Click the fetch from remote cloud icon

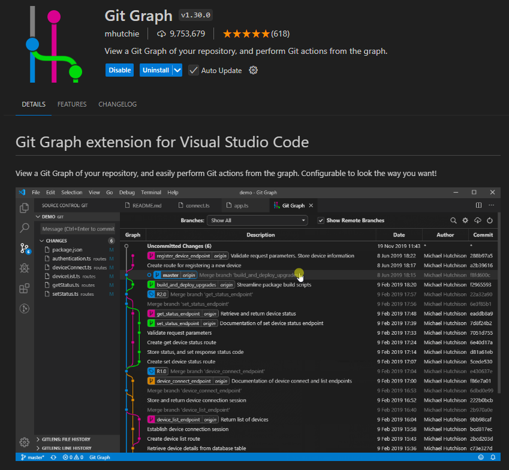click(x=477, y=220)
